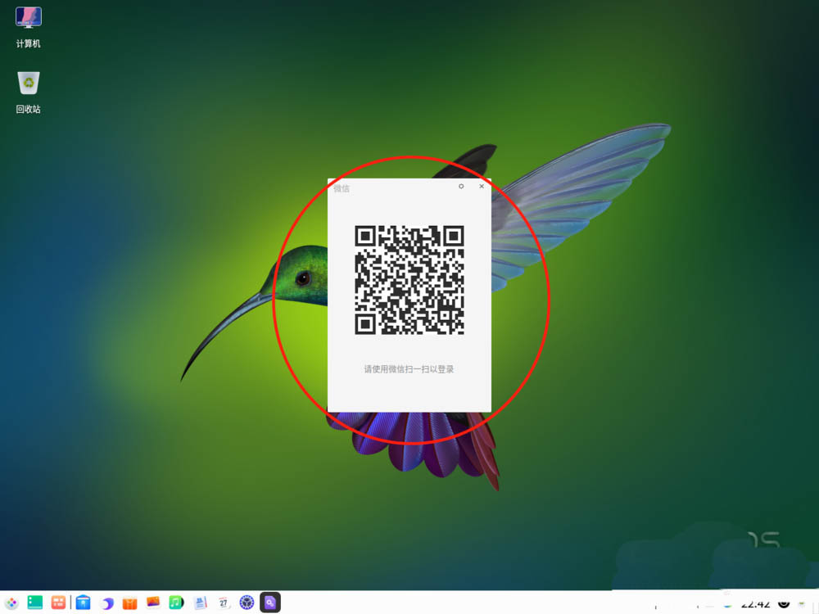Viewport: 819px width, 614px height.
Task: Click the power icon beside the clock
Action: (784, 603)
